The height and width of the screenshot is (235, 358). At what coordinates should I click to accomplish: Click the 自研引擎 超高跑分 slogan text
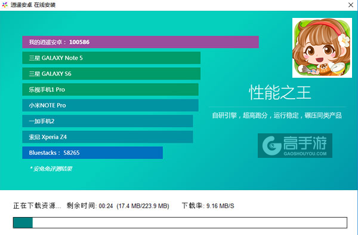pyautogui.click(x=277, y=115)
